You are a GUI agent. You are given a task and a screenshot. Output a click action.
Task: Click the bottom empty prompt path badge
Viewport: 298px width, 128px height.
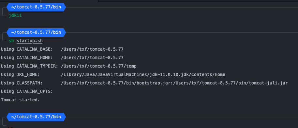tap(36, 117)
